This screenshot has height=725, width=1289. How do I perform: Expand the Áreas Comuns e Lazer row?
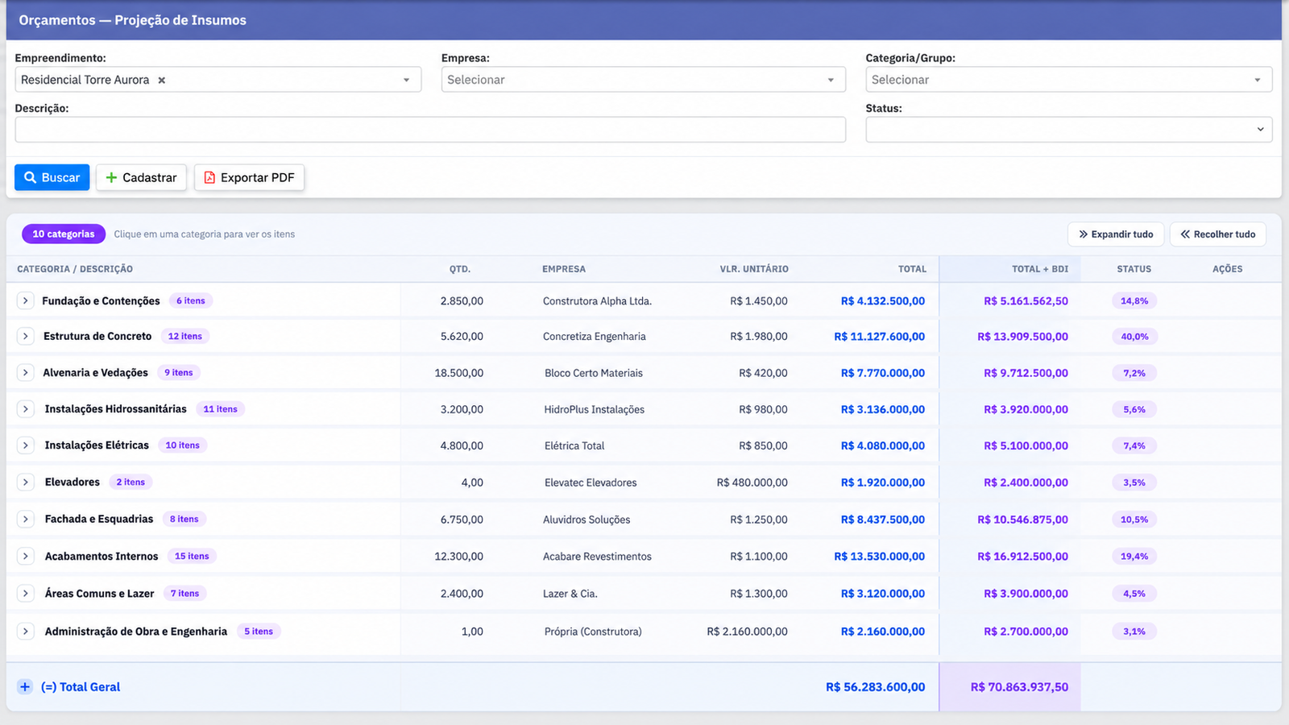[25, 593]
